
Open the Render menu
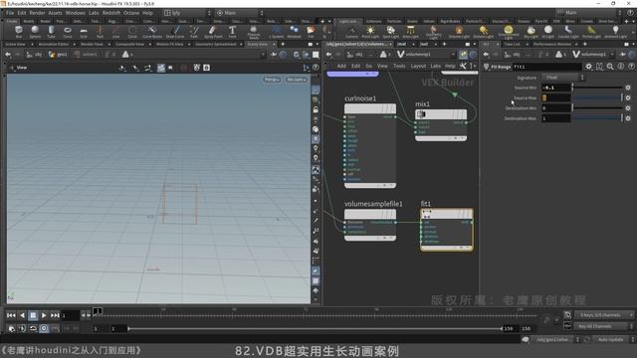coord(37,13)
